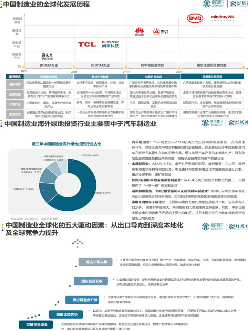
Task: Click the SANY 三一重工 logo
Action: (161, 32)
